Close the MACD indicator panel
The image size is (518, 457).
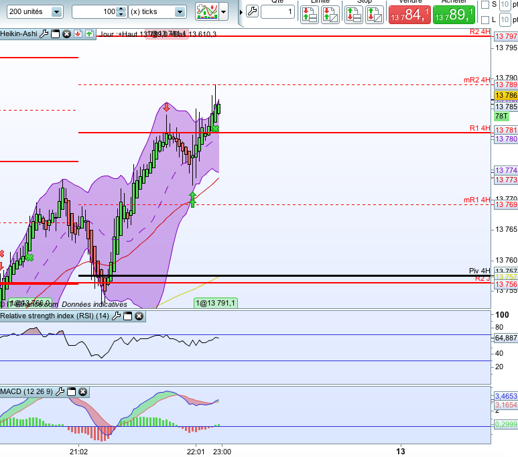click(x=82, y=391)
